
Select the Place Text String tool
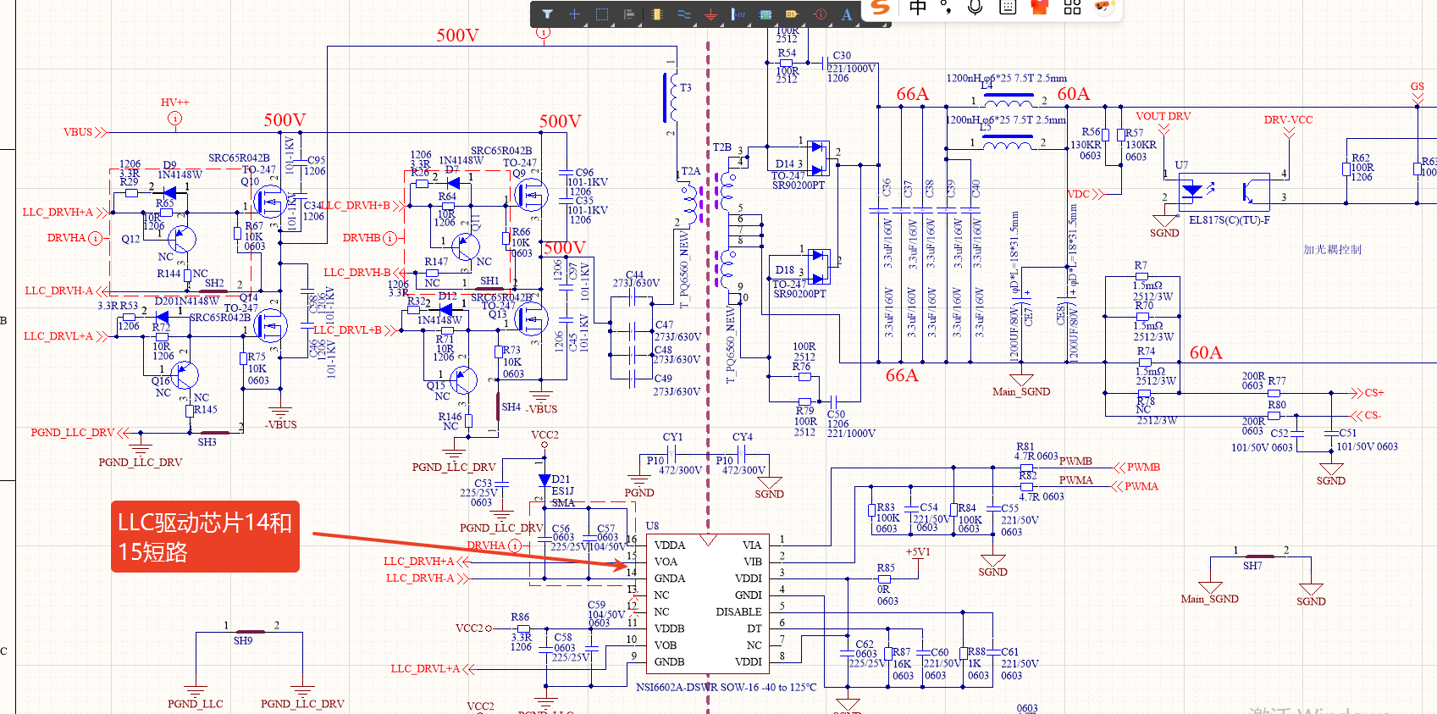point(847,14)
